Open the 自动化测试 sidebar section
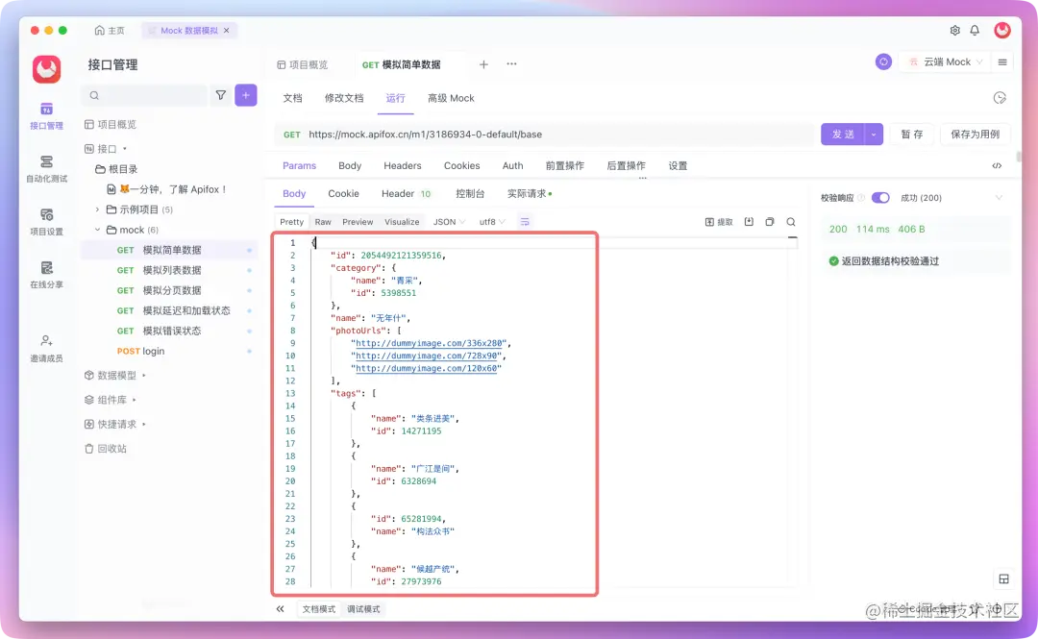This screenshot has height=639, width=1038. pos(46,169)
